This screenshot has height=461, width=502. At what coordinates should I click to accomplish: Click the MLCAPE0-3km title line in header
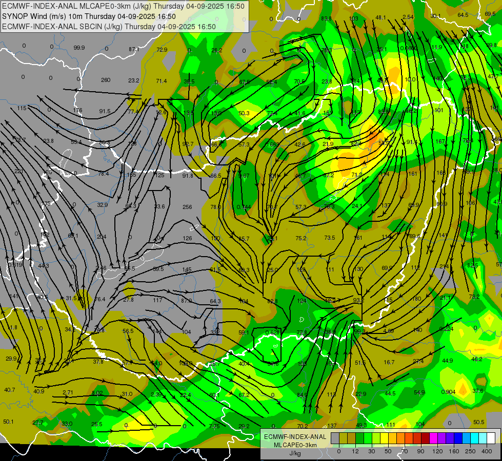[x=123, y=6]
